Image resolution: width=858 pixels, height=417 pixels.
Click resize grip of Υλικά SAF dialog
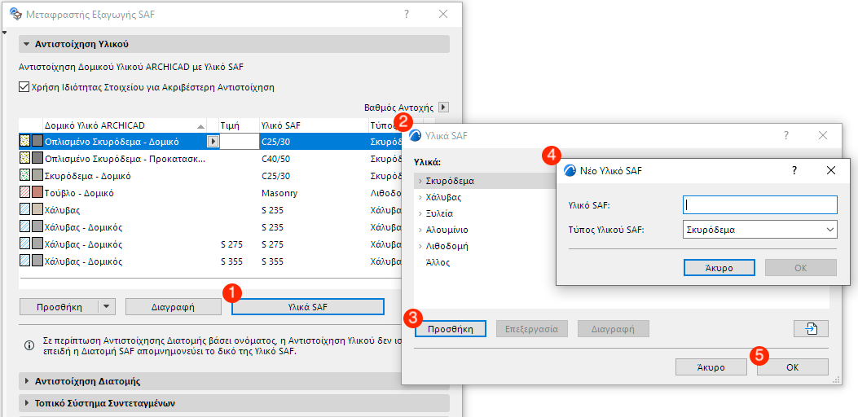coord(836,380)
